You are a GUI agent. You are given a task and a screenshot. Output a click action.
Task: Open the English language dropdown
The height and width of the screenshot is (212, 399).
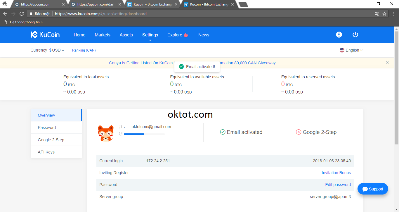click(351, 50)
